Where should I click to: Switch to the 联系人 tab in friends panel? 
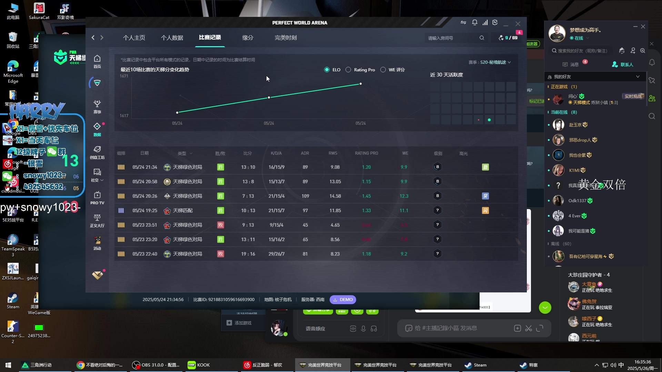(x=623, y=64)
